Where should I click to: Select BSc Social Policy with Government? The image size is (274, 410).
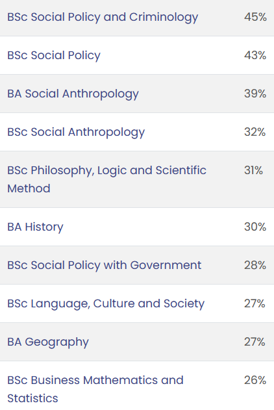tap(105, 265)
